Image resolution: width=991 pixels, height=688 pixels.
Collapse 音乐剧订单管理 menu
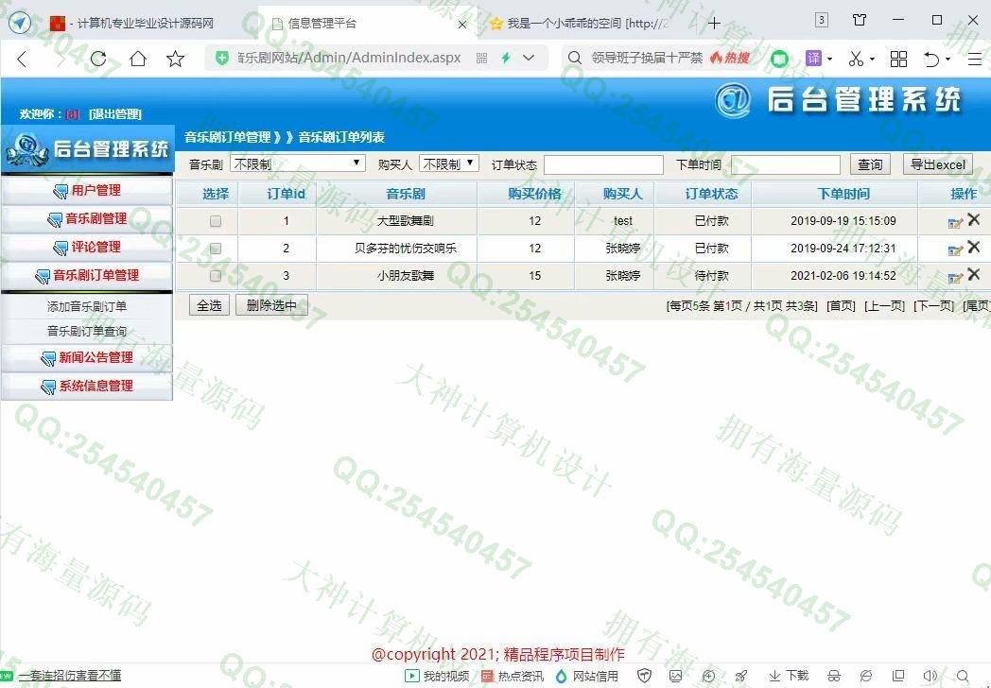(x=87, y=275)
